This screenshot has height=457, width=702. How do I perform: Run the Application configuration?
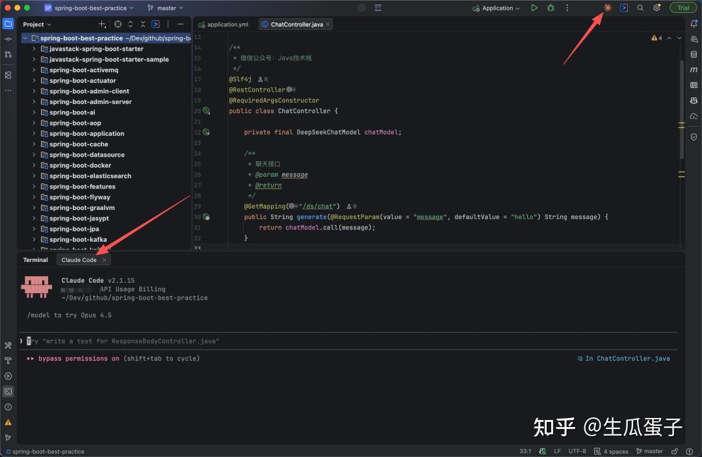(534, 8)
